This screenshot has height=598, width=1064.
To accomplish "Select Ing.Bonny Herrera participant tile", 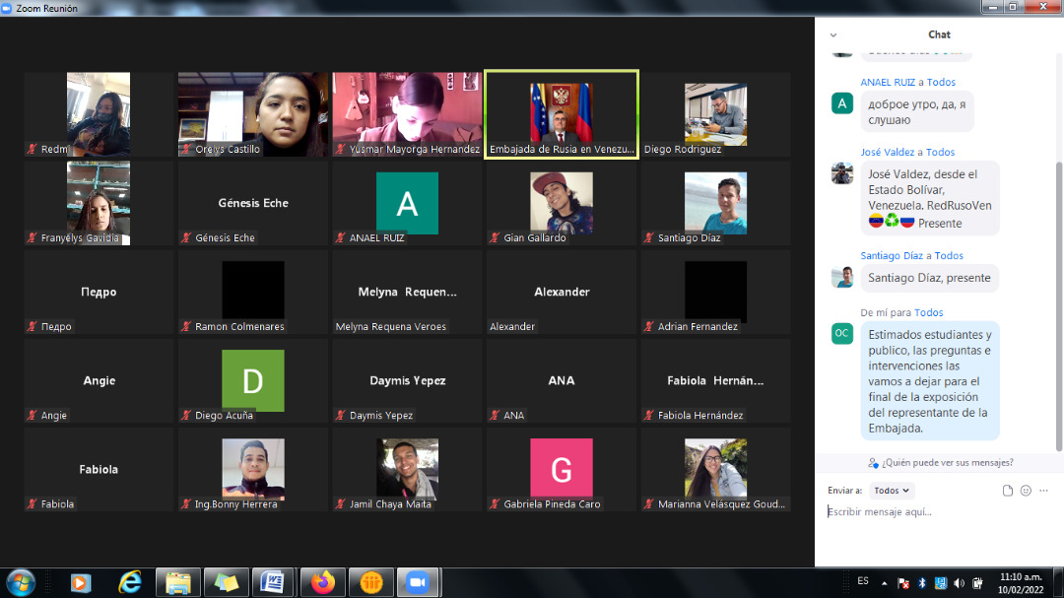I will [253, 470].
